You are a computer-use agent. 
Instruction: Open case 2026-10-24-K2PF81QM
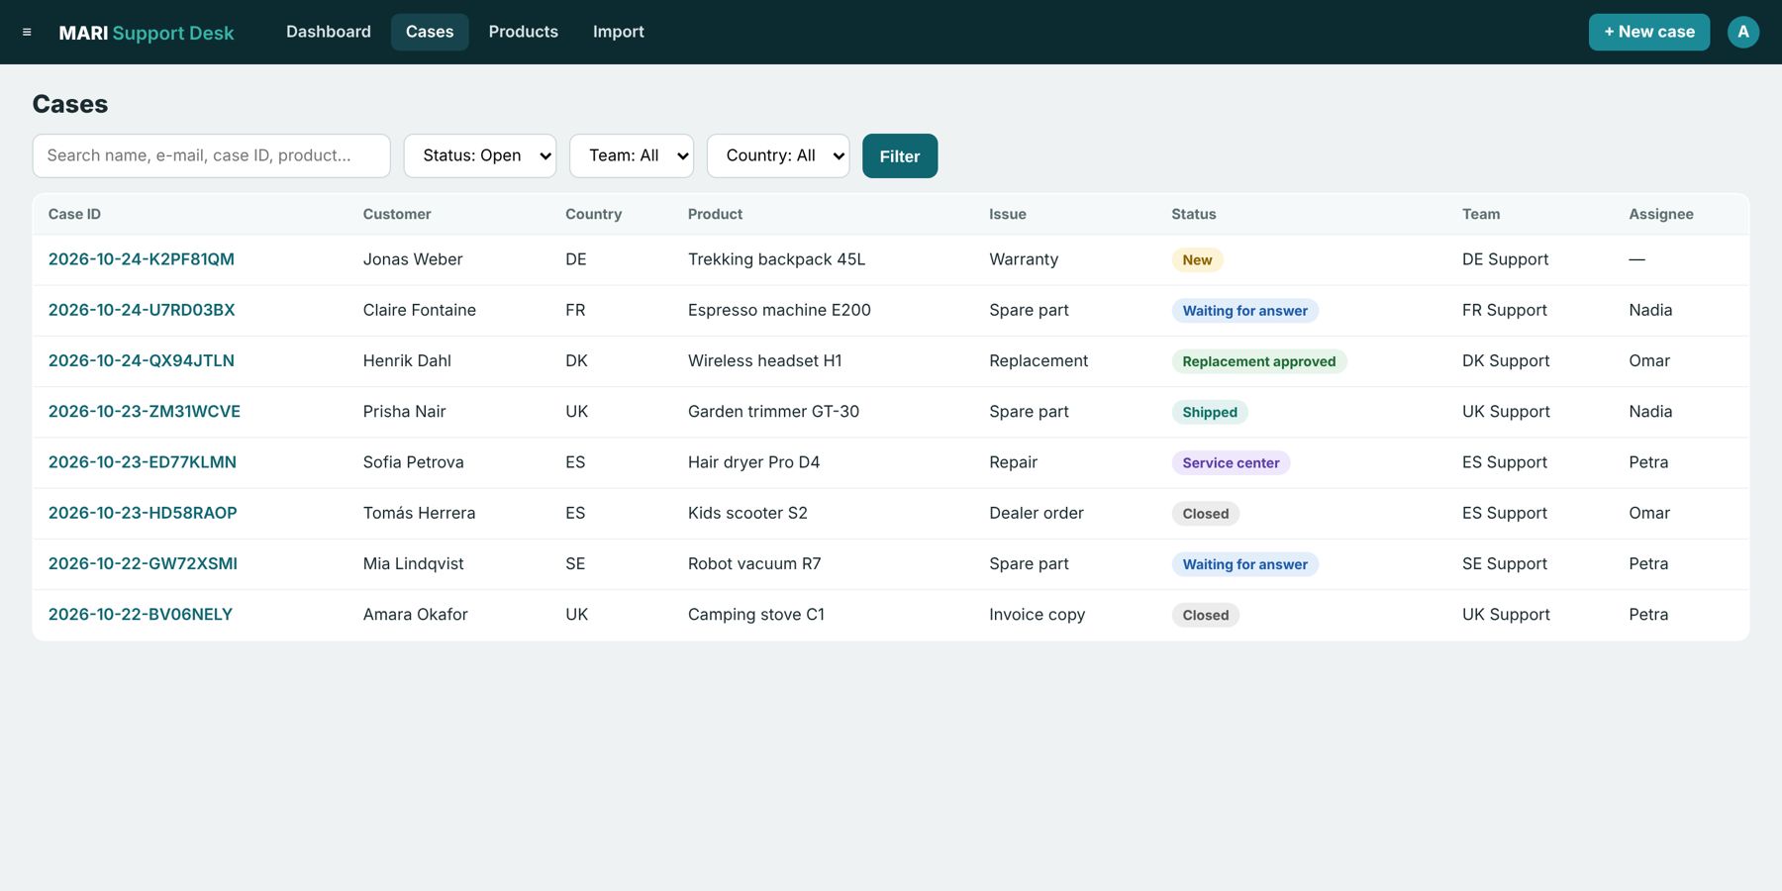tap(142, 259)
